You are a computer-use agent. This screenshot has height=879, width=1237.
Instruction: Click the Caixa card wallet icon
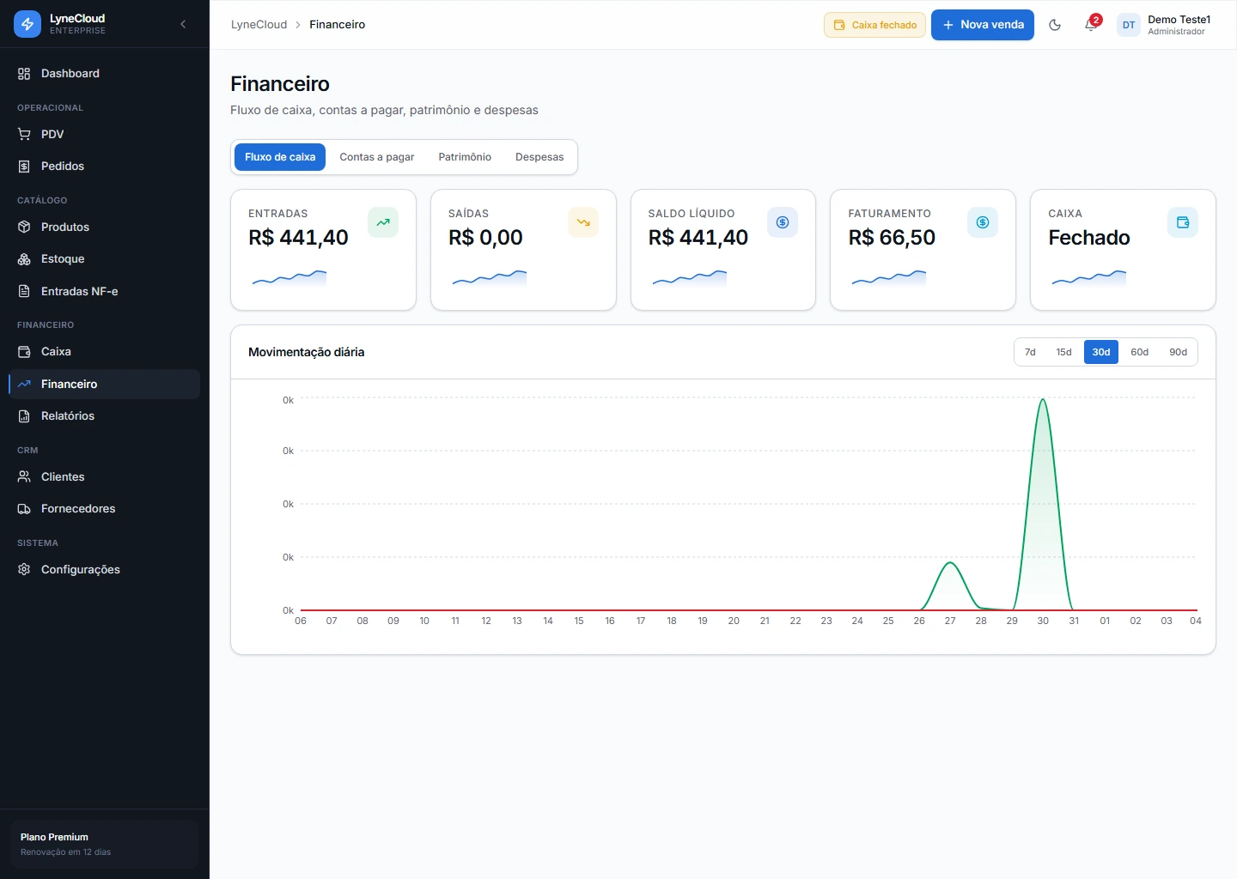tap(1183, 222)
